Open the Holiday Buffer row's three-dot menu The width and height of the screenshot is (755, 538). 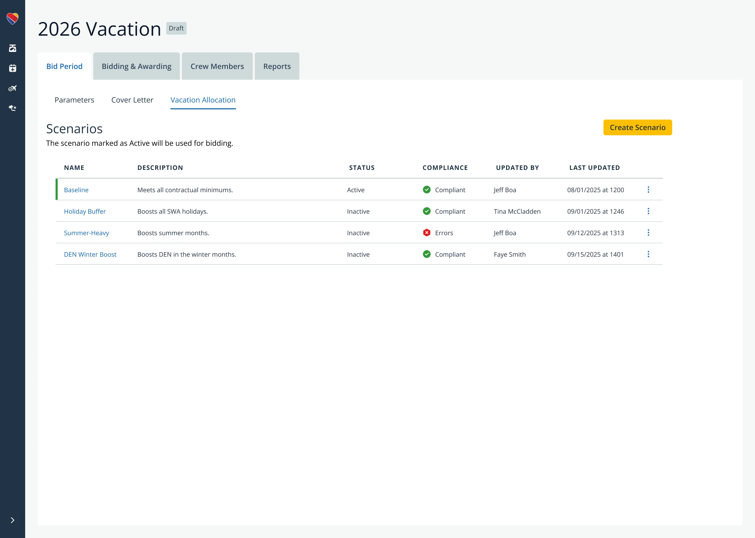tap(648, 211)
